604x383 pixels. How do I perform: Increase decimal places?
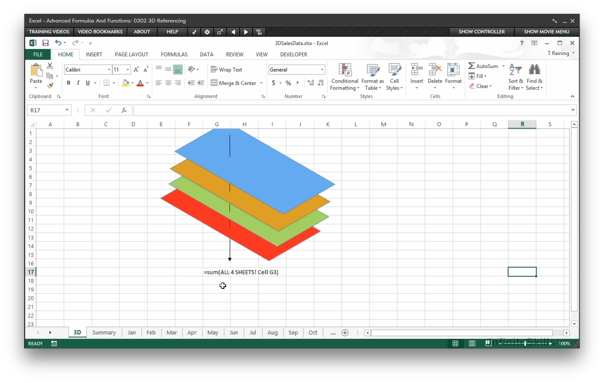(x=311, y=83)
